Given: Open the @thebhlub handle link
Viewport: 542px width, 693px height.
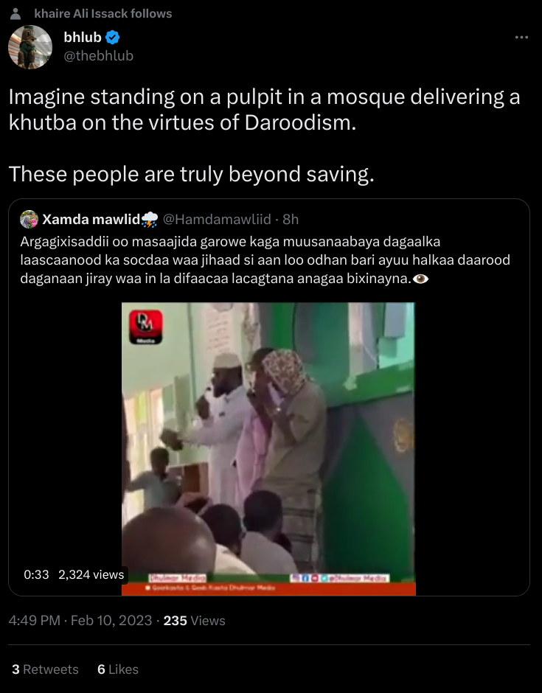Looking at the screenshot, I should point(99,56).
